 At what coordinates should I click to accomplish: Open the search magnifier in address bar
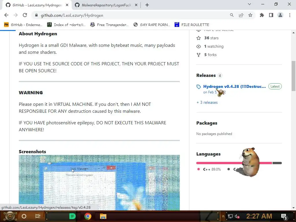232,15
